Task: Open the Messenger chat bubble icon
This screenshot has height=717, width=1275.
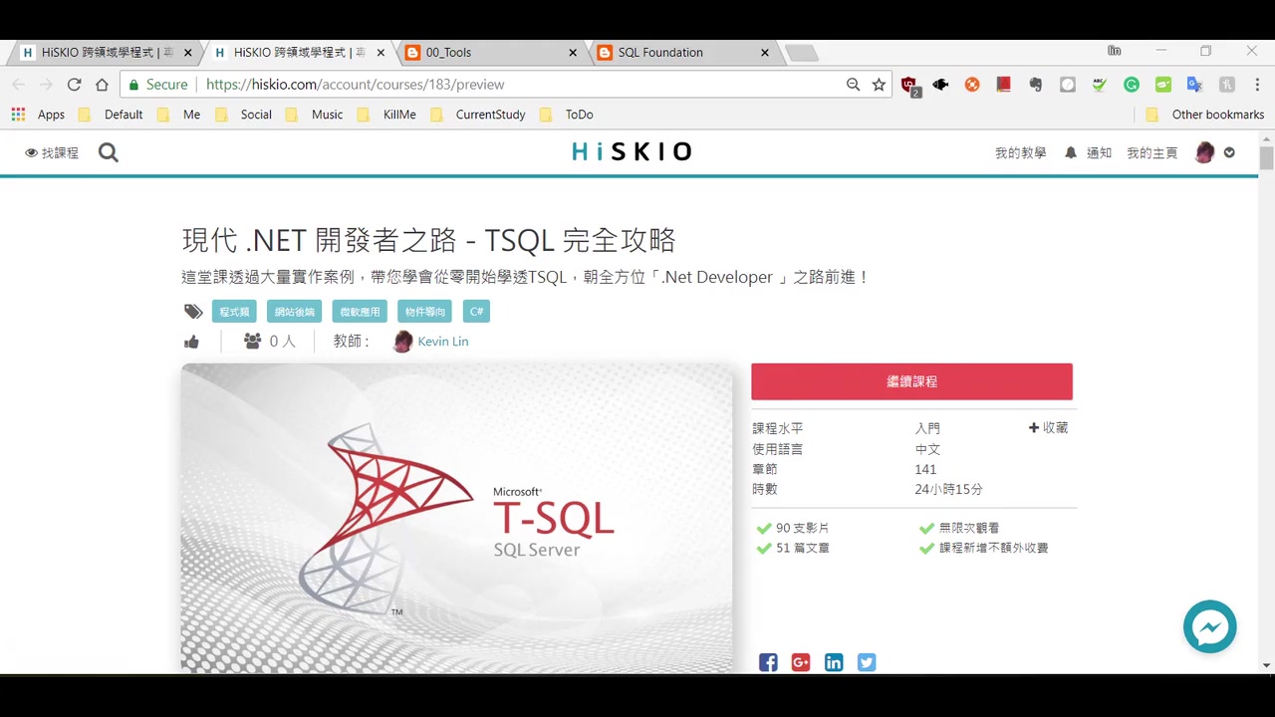Action: click(x=1209, y=626)
